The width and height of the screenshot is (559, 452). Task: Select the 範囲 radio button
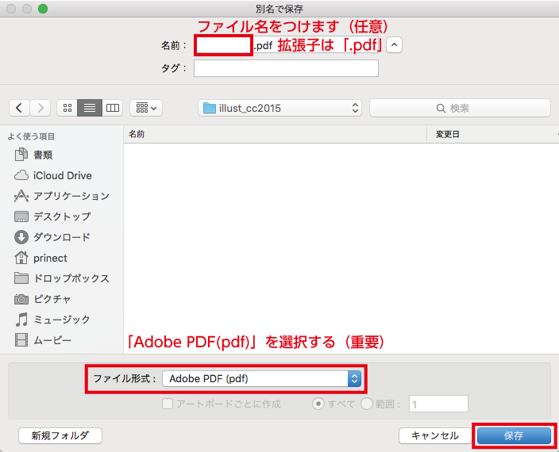pos(367,404)
